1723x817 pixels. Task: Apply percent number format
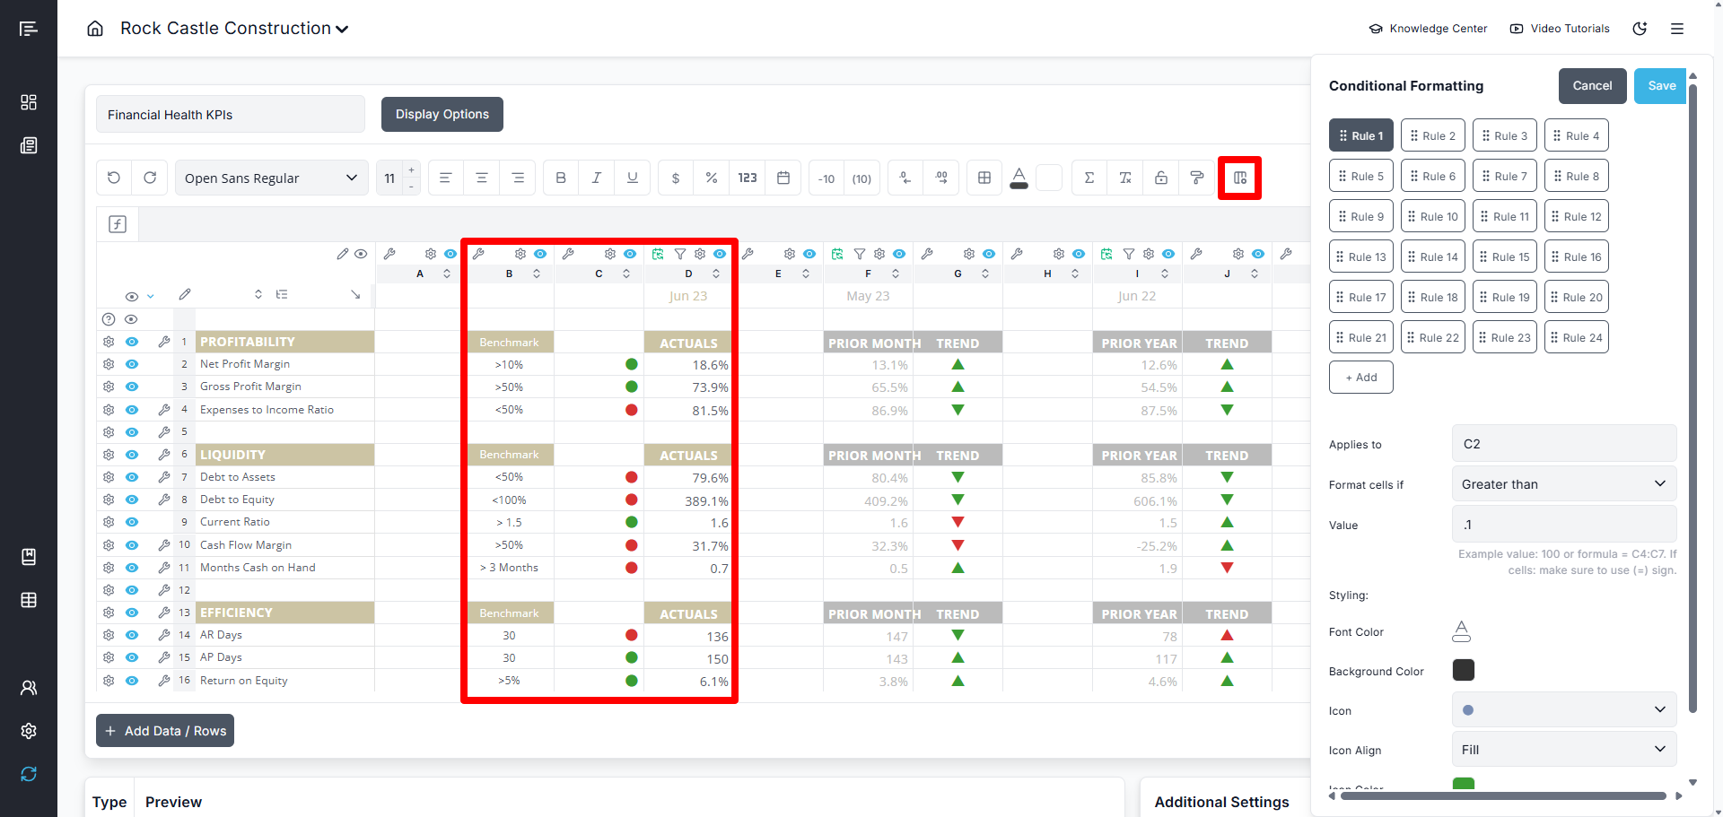click(712, 178)
